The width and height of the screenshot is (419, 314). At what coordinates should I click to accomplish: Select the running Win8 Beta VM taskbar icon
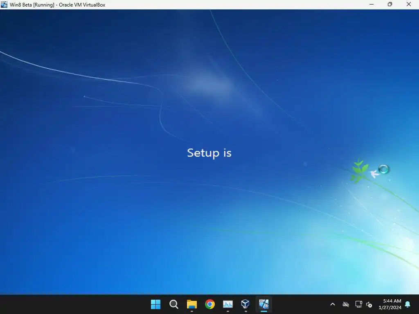[x=264, y=304]
